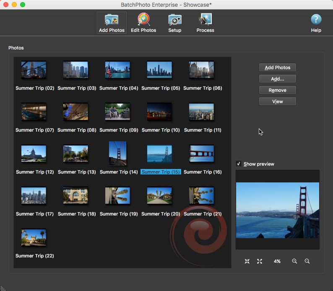Open the Process step
Viewport: 333px width, 291px height.
(x=205, y=23)
